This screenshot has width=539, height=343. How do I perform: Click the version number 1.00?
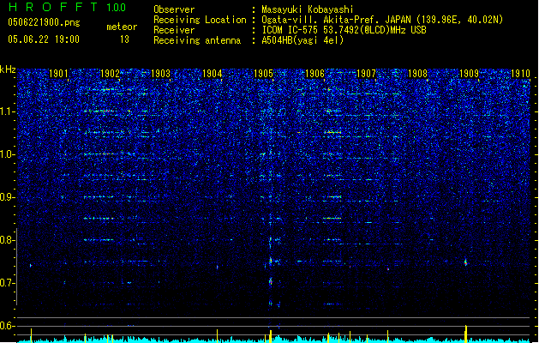117,7
